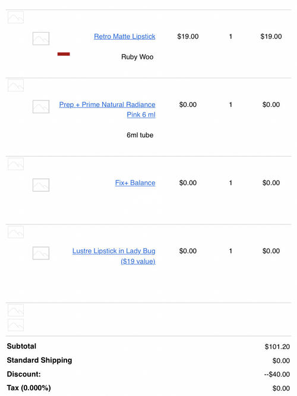This screenshot has width=297, height=396.
Task: Click the 6ml tube size label
Action: (140, 135)
